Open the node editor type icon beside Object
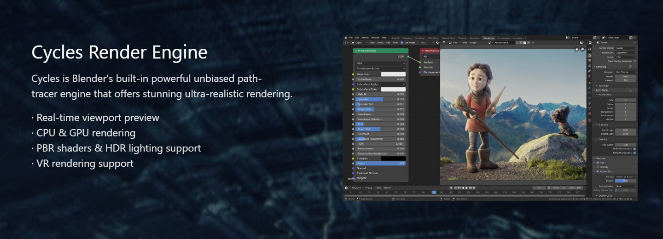 click(347, 43)
